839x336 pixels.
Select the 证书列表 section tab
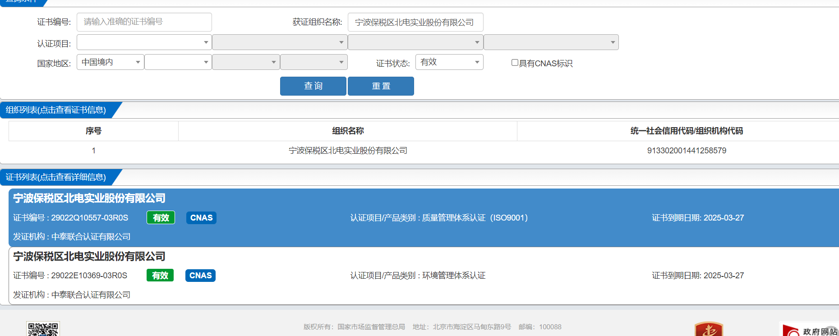[56, 177]
